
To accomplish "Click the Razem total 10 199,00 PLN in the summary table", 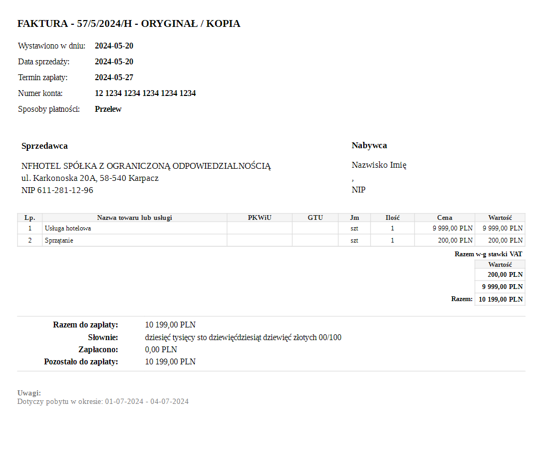I will pos(500,299).
